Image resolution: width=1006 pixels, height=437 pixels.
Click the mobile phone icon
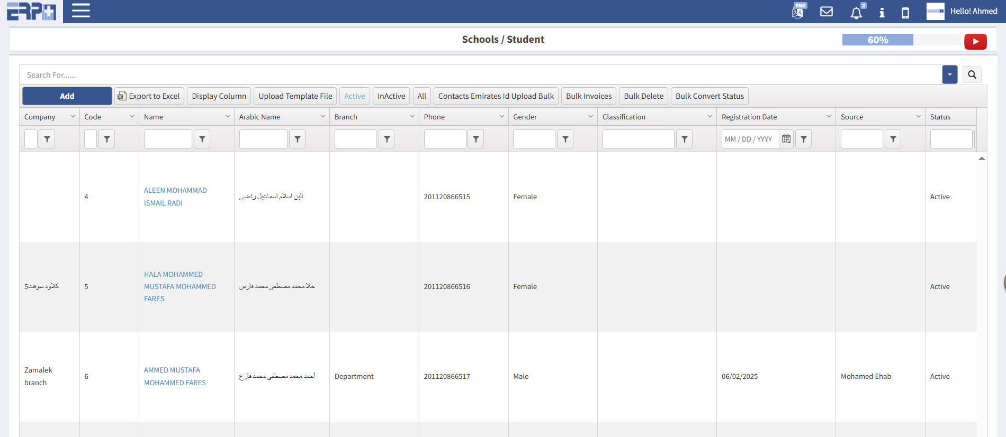[x=905, y=12]
